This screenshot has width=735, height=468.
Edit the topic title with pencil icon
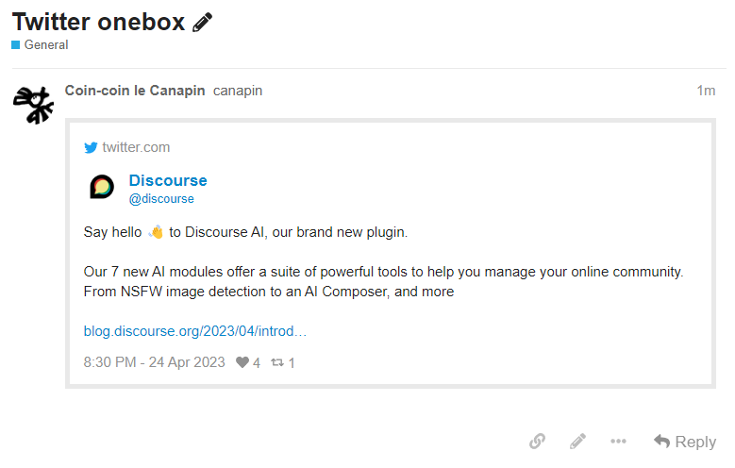202,23
